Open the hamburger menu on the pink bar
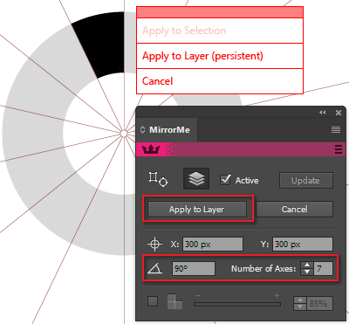349x324 pixels. pos(339,149)
